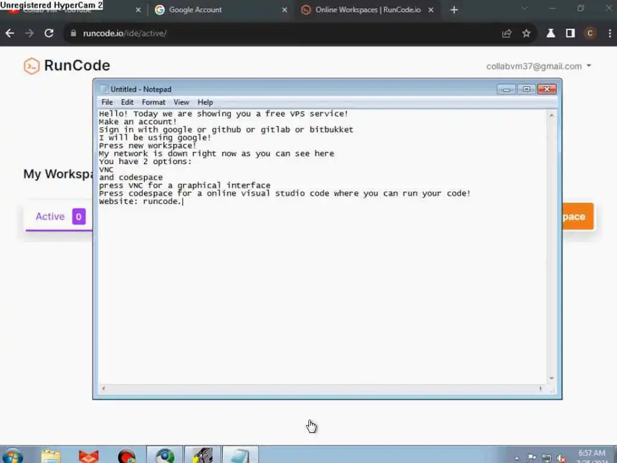
Task: Click the site lock icon in address bar
Action: 73,34
